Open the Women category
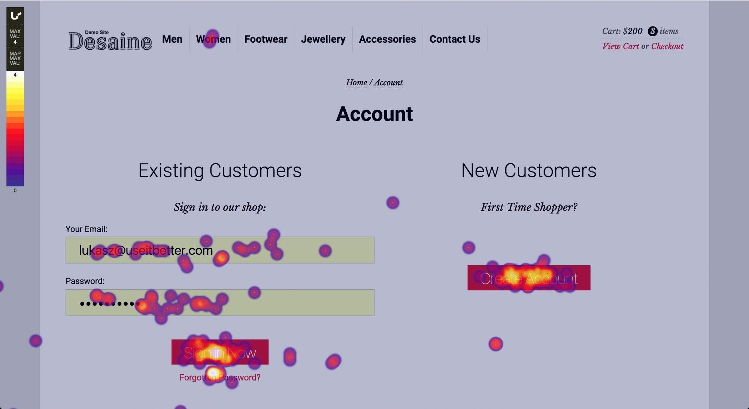Viewport: 749px width, 409px height. tap(213, 39)
